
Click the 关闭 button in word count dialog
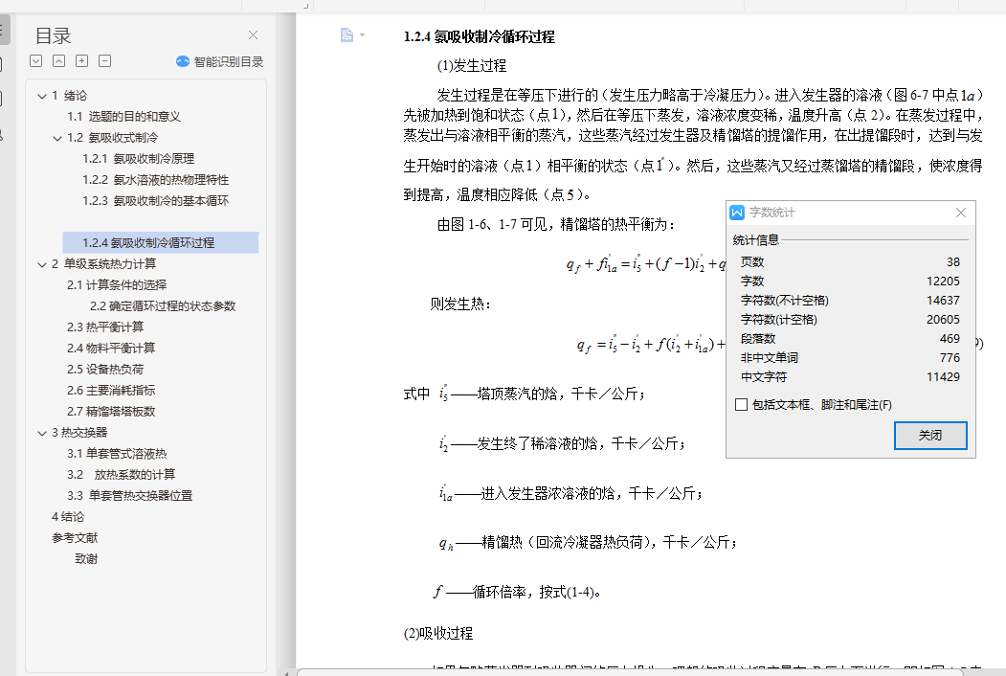930,436
